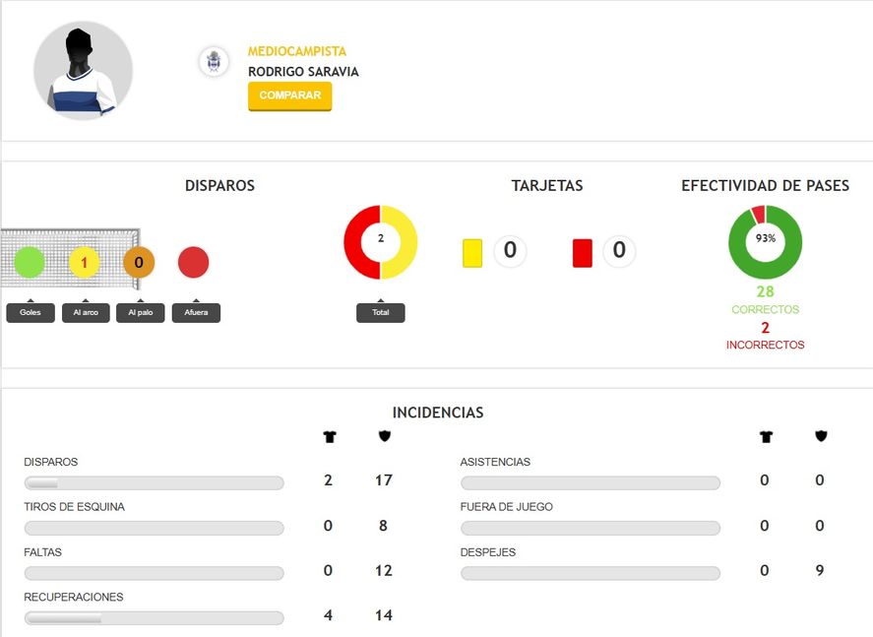Click the Al arco label tag

[x=86, y=312]
